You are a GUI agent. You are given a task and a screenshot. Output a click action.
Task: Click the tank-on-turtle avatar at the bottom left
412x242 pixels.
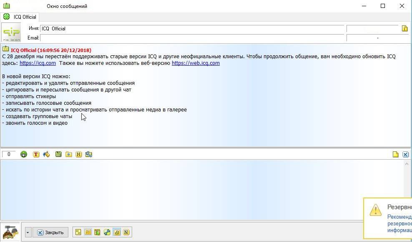(10, 232)
